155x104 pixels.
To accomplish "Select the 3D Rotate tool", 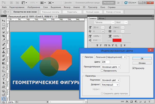I will tap(4, 91).
